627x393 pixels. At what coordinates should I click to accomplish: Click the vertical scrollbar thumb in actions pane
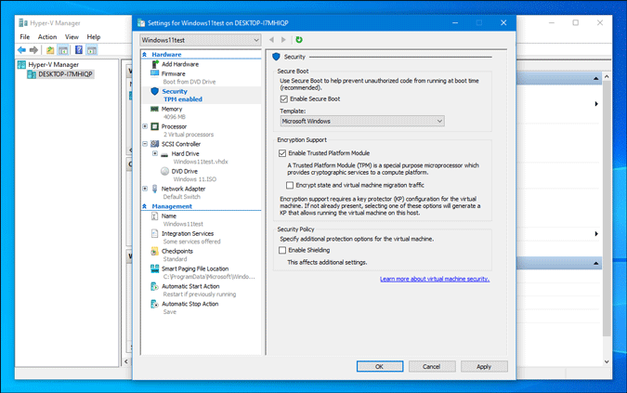(x=607, y=209)
